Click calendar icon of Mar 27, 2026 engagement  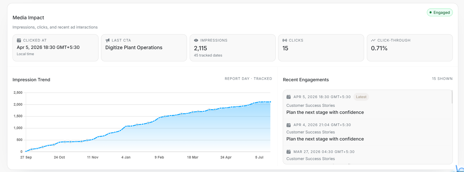(288, 152)
